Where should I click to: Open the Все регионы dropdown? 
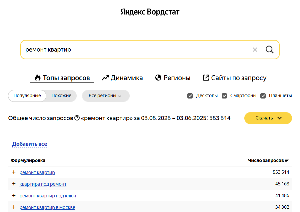[106, 96]
